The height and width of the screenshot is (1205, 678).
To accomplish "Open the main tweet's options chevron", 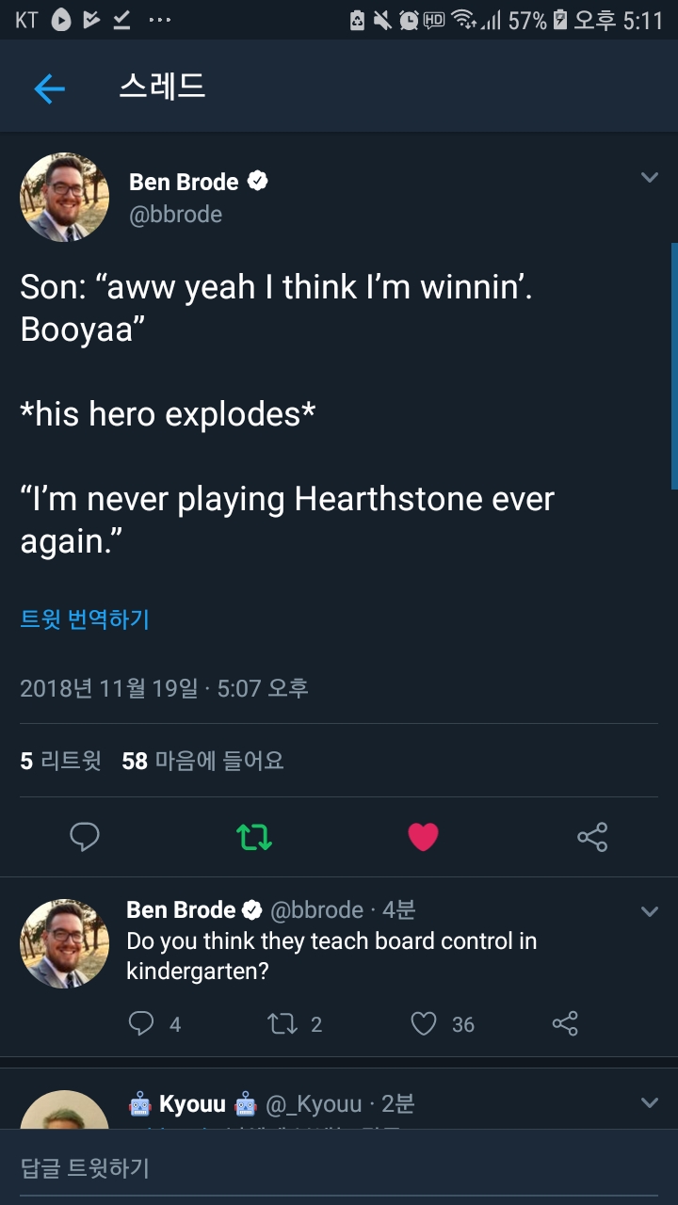I will tap(649, 178).
